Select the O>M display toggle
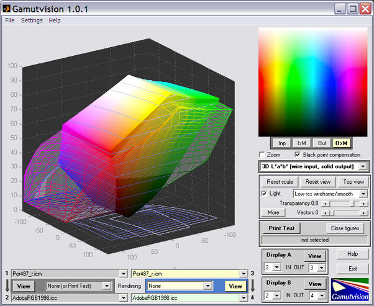Viewport: 374px width, 306px height. pyautogui.click(x=341, y=143)
